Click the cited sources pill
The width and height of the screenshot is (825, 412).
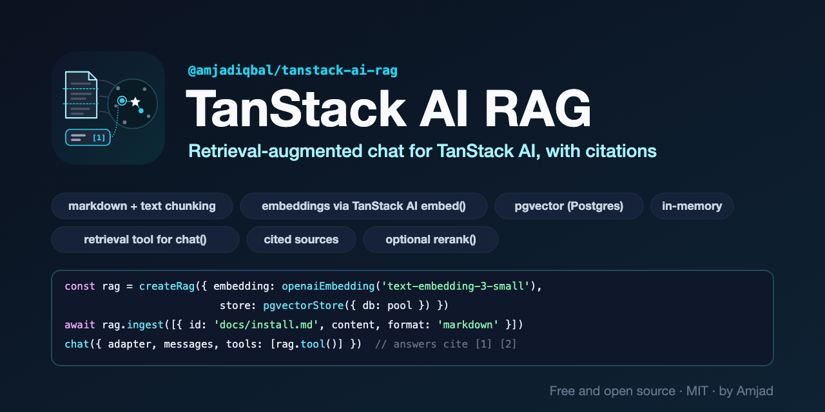click(x=301, y=239)
